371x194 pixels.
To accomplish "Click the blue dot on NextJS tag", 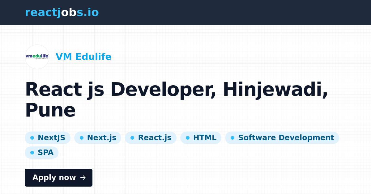I will tap(32, 138).
